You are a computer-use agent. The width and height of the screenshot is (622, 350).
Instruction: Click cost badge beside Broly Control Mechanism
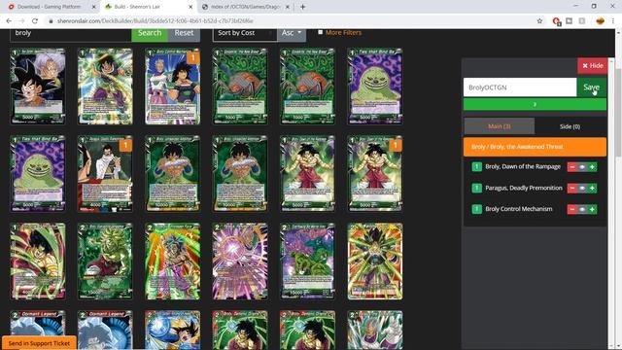476,209
